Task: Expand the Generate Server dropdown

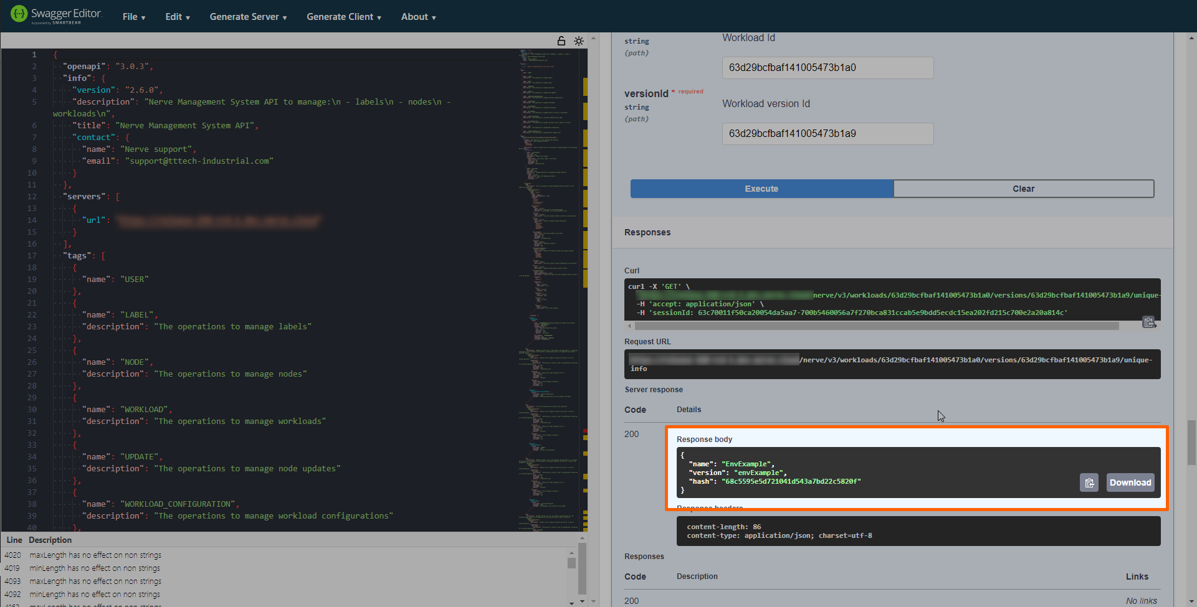Action: 248,17
